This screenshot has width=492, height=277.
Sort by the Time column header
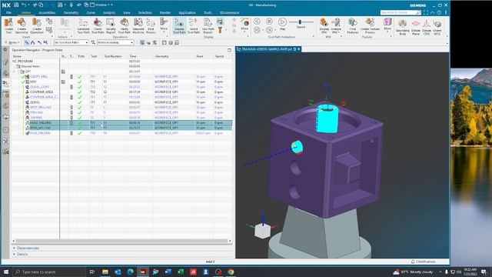tap(133, 56)
